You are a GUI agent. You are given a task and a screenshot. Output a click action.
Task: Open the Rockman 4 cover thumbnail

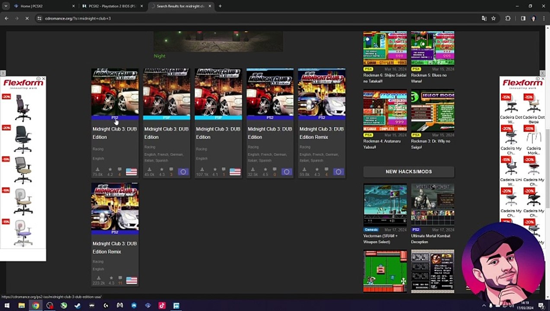[x=385, y=111]
